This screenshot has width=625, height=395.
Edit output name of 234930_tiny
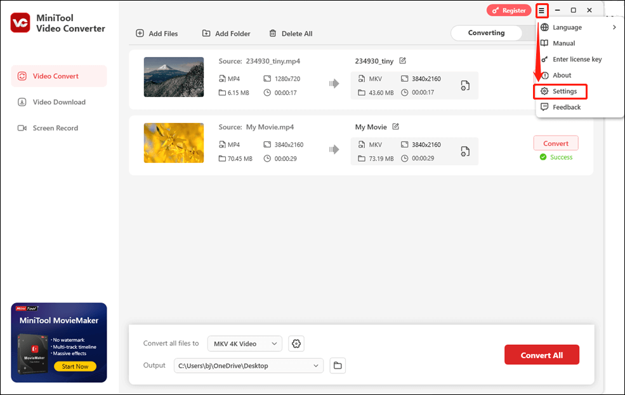click(402, 60)
